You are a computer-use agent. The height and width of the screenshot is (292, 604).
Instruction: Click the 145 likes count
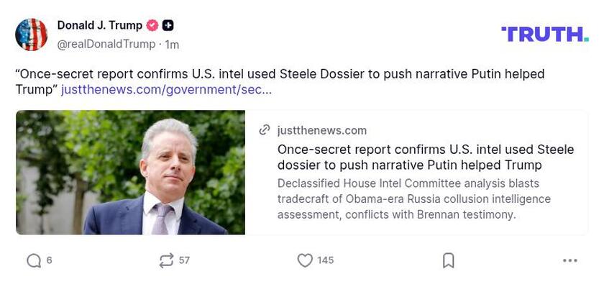click(x=325, y=260)
